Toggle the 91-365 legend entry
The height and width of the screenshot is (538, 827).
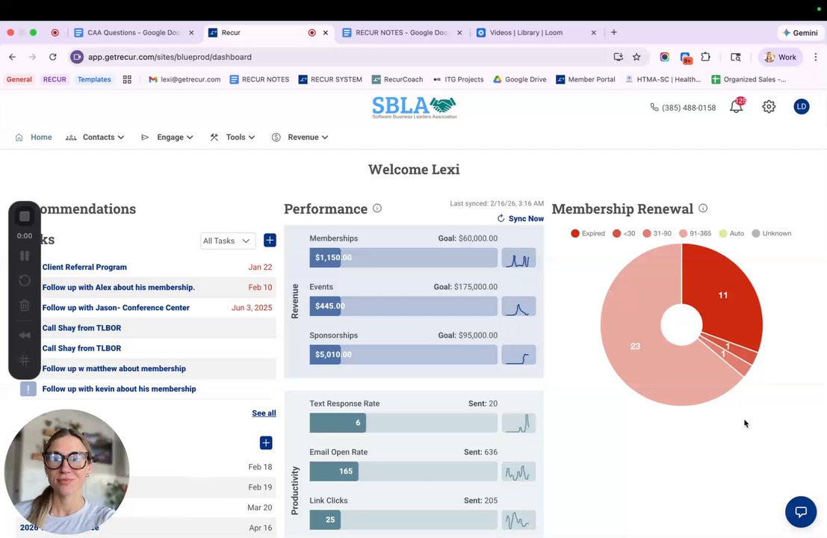[696, 233]
